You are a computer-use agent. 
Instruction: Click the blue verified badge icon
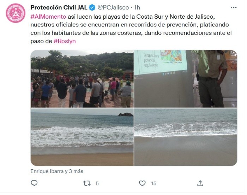coord(92,7)
